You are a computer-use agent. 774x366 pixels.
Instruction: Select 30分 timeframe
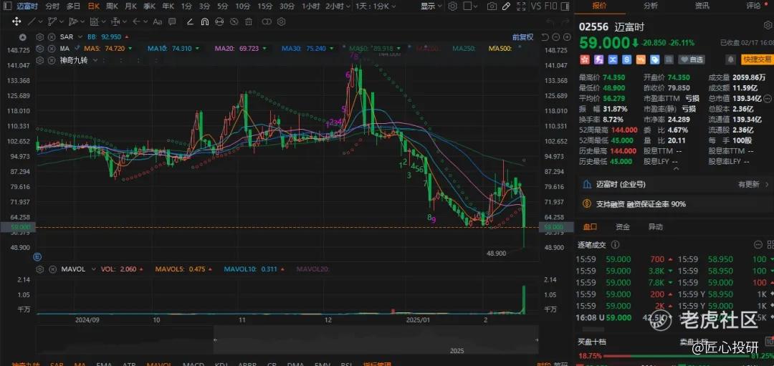287,6
